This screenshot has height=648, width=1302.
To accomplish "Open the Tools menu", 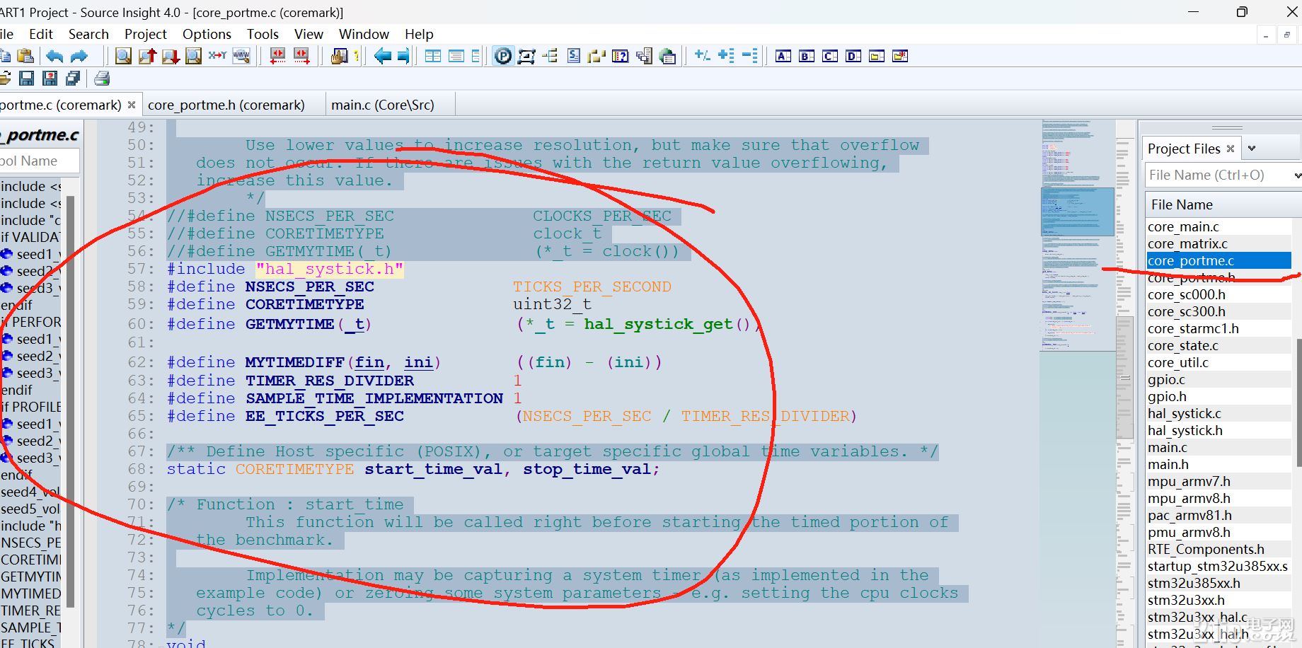I will click(263, 34).
